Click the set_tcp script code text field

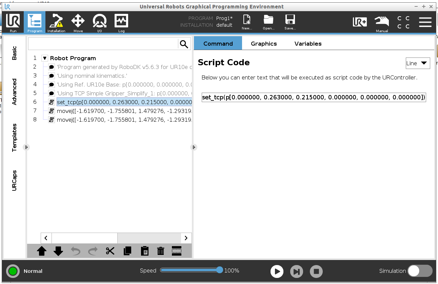(x=314, y=97)
